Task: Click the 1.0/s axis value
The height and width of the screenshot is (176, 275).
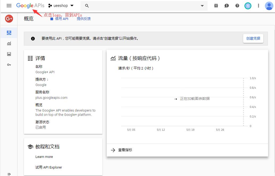Action: (253, 78)
